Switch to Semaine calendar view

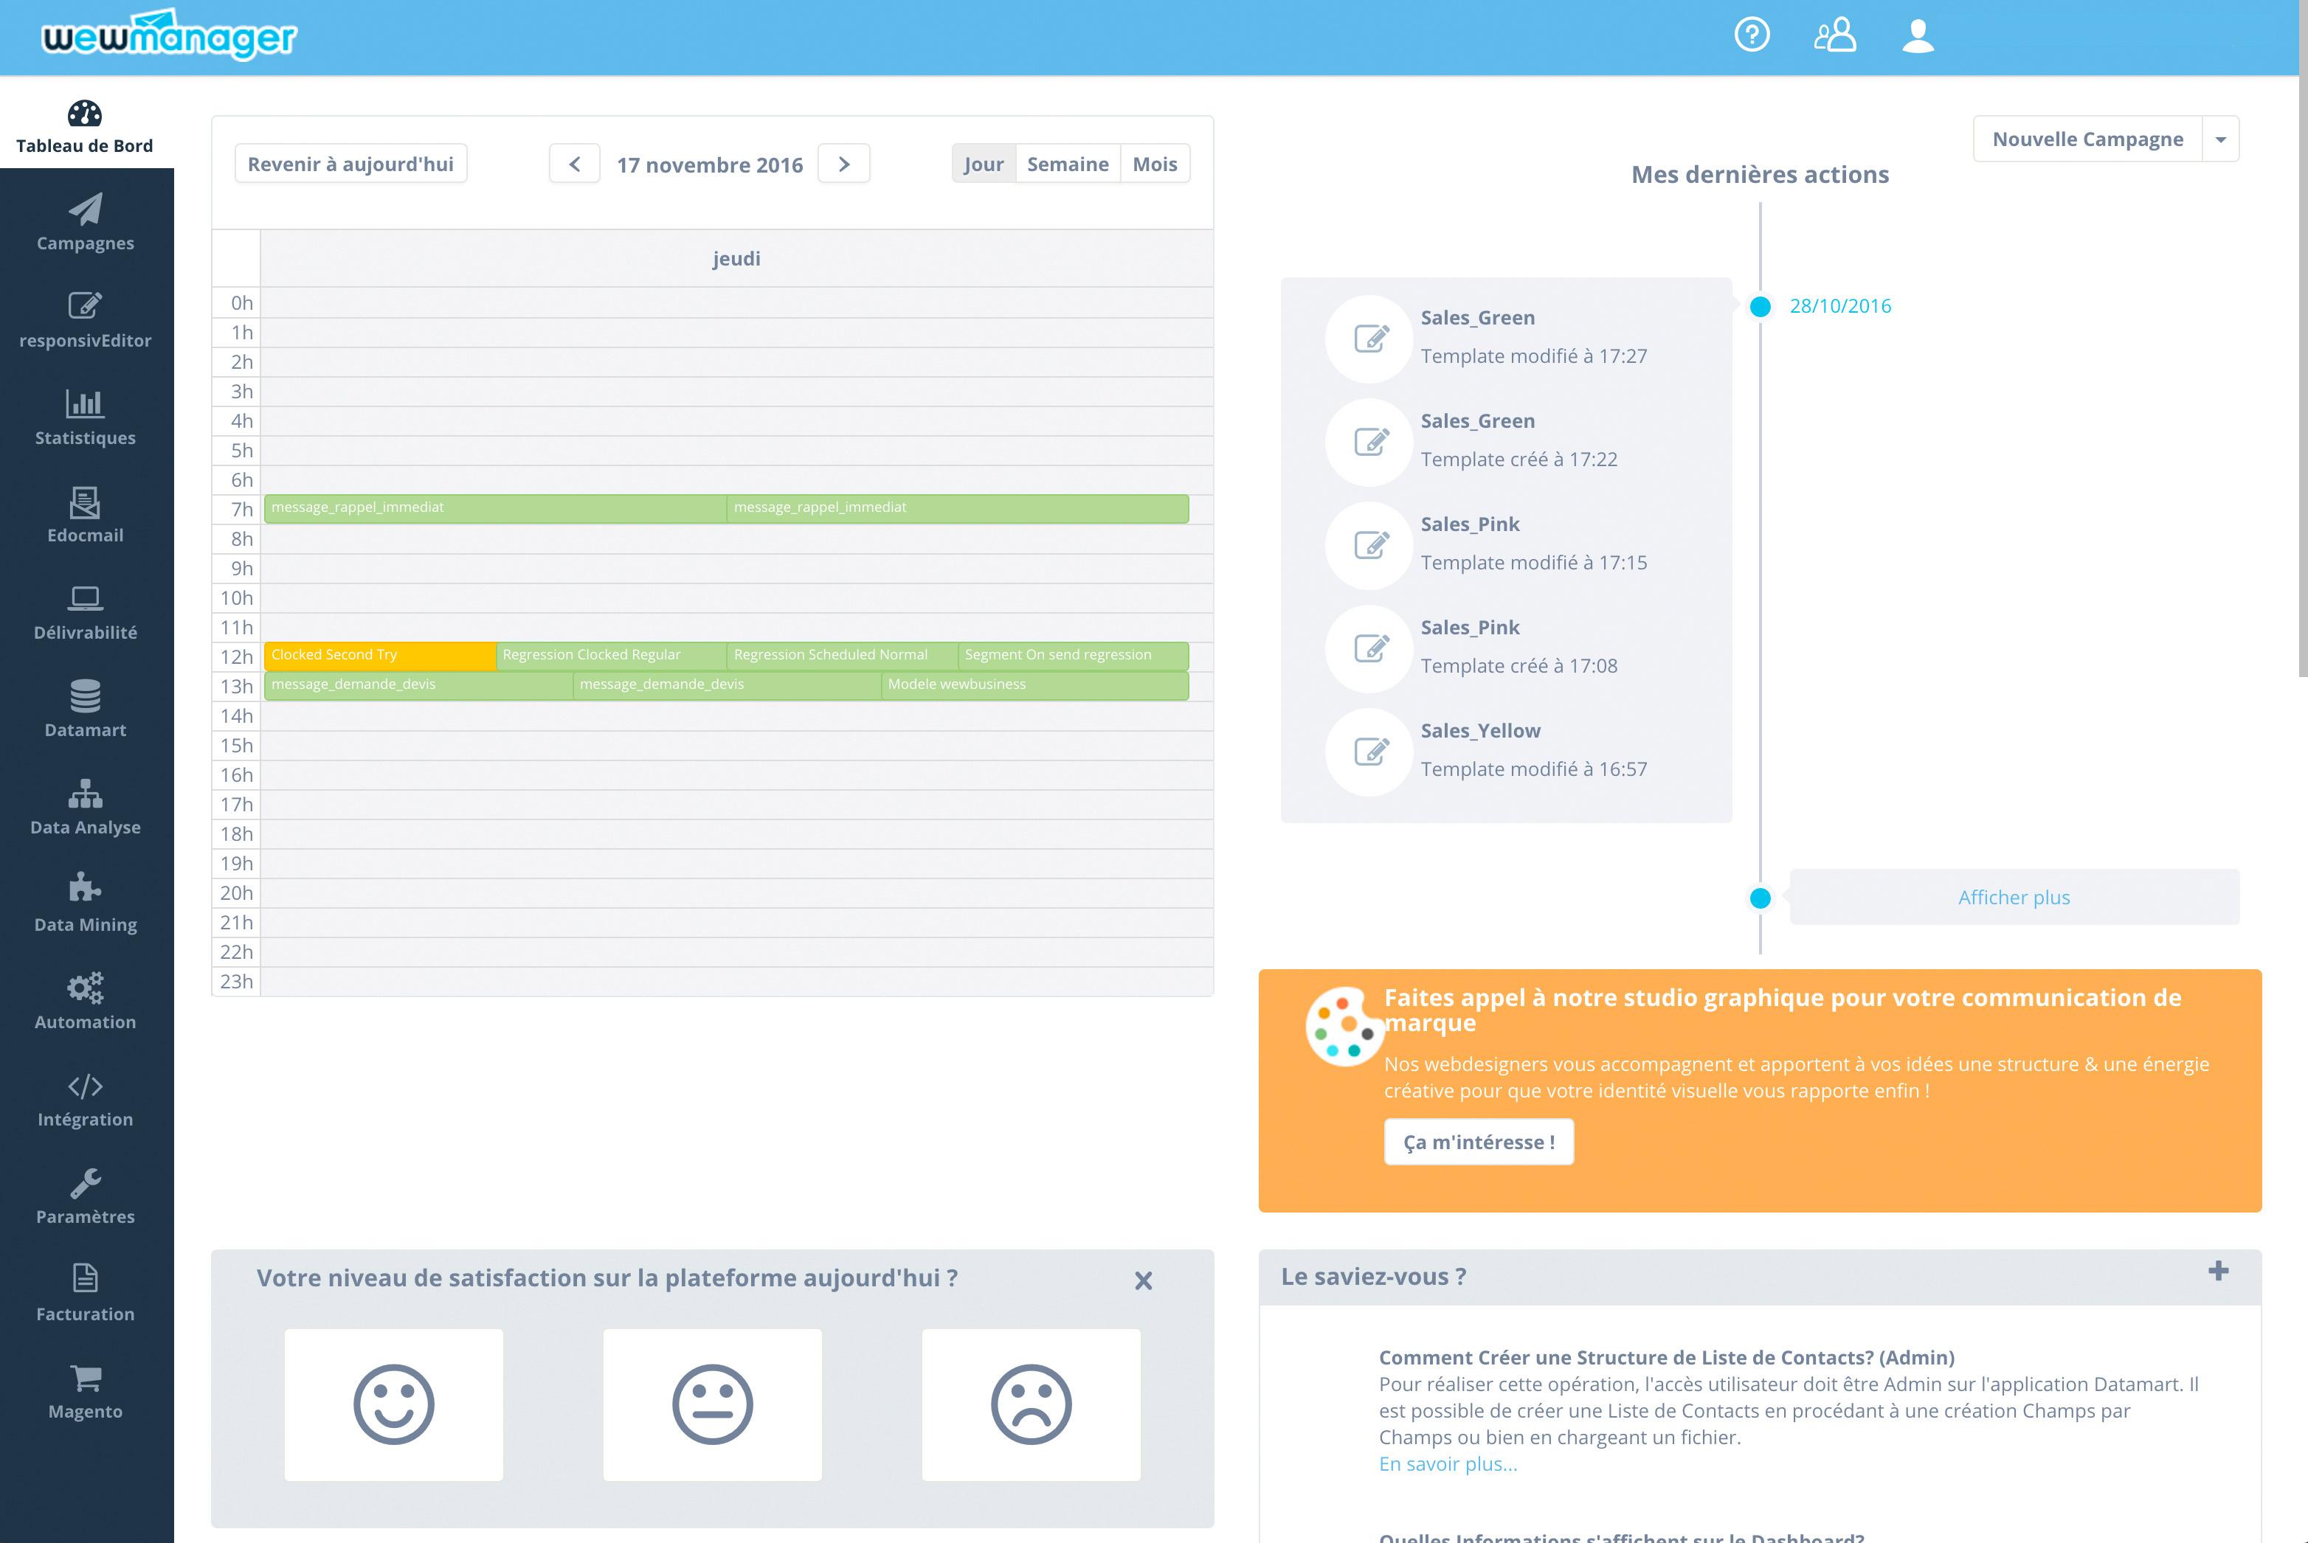[1066, 164]
